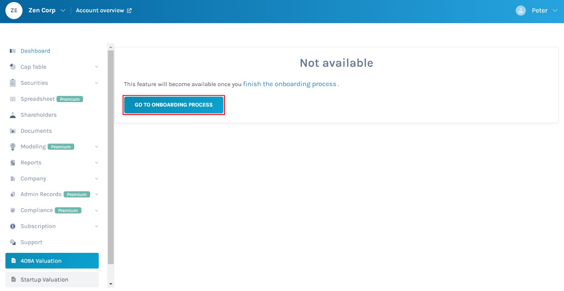Follow the finish the onboarding process link
The width and height of the screenshot is (564, 291).
(x=290, y=84)
